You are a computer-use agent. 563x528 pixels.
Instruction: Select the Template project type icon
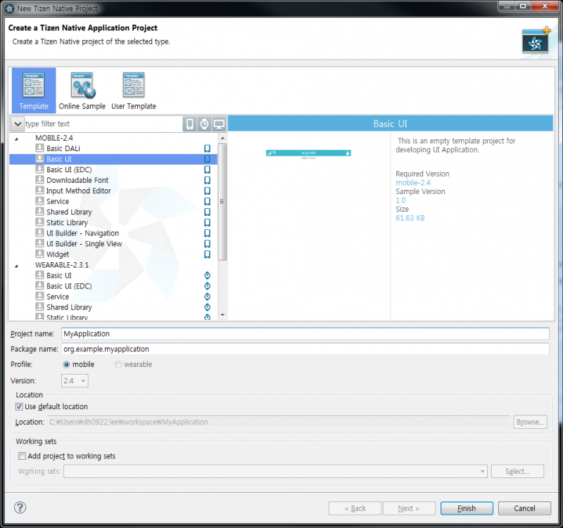pyautogui.click(x=34, y=85)
